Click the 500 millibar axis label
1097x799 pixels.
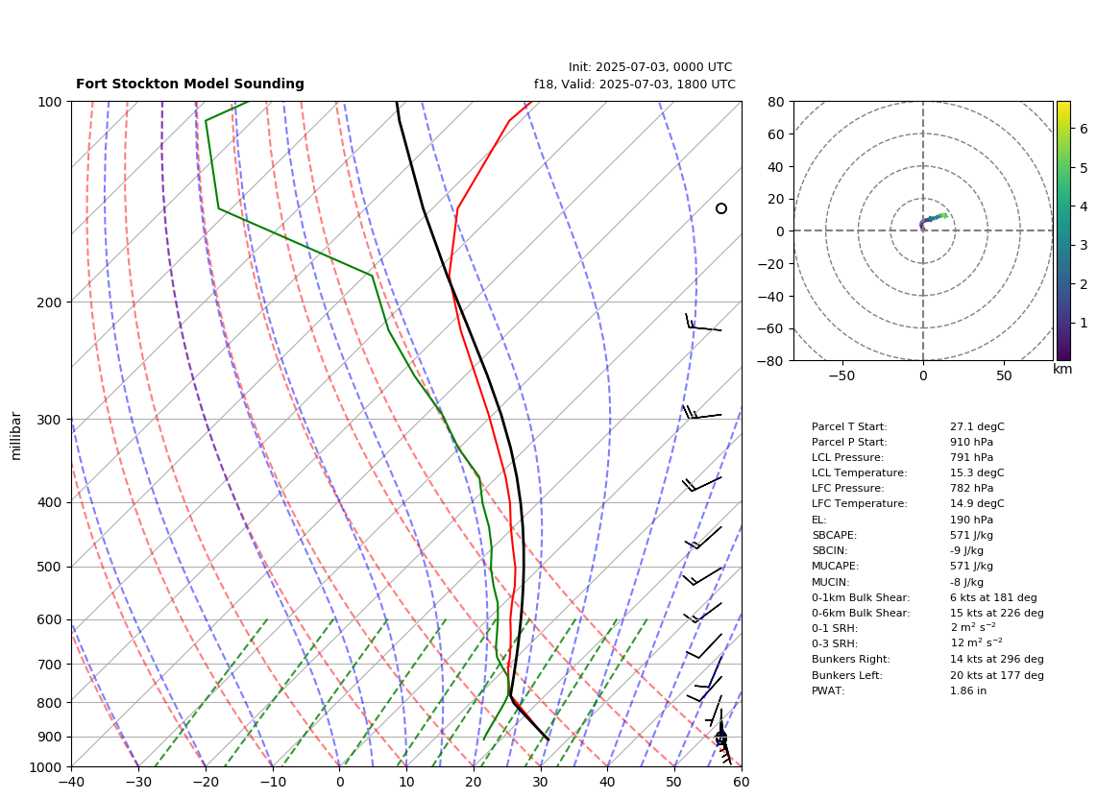[x=50, y=567]
